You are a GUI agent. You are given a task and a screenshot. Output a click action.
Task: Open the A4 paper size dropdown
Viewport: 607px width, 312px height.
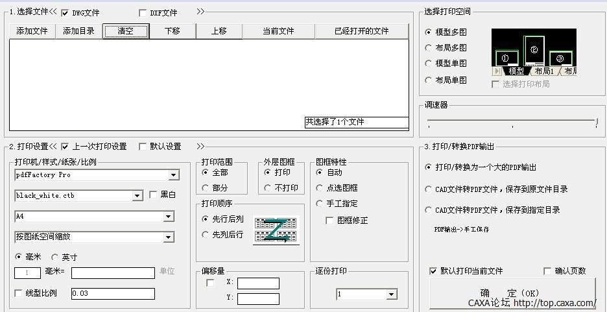coord(168,217)
